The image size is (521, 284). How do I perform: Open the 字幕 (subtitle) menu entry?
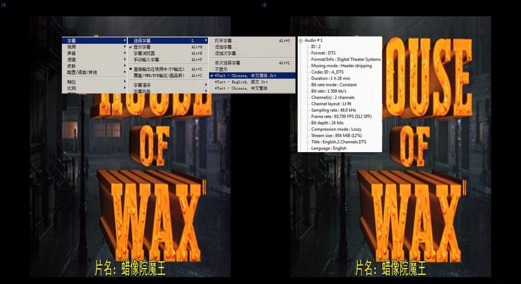pyautogui.click(x=95, y=41)
